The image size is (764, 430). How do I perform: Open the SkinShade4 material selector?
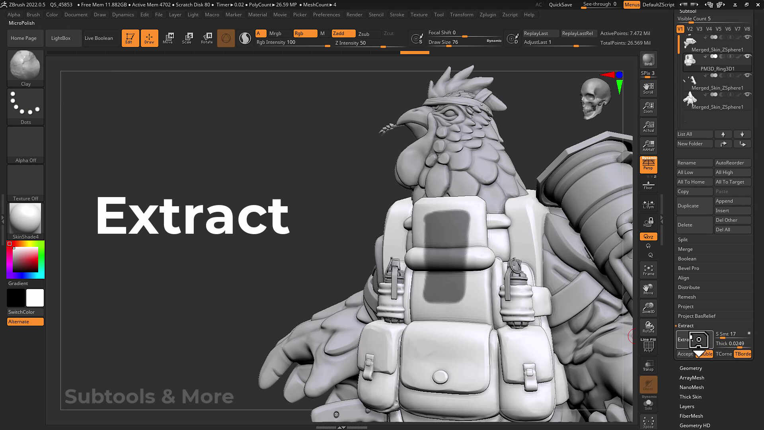(x=25, y=221)
